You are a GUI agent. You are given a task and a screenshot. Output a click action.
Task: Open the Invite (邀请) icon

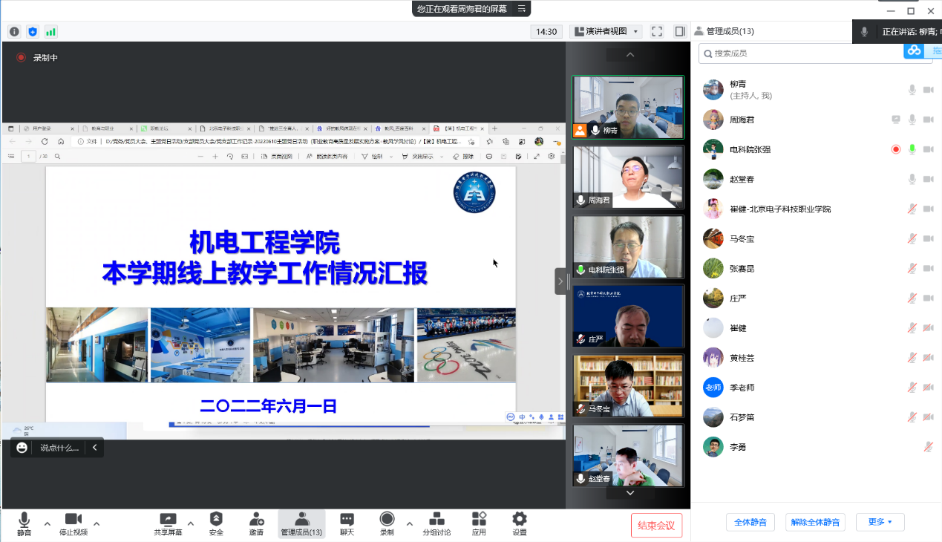[x=256, y=523]
